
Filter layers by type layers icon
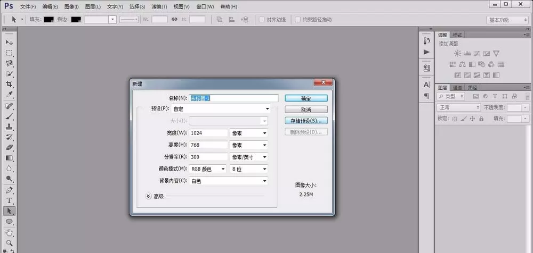coord(495,96)
